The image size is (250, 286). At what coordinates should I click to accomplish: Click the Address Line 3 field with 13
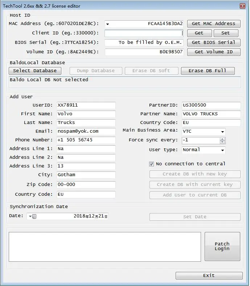pos(86,166)
